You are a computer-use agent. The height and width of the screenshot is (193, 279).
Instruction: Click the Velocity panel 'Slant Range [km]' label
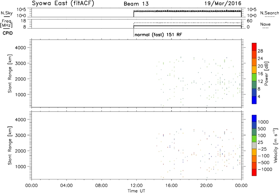click(10, 146)
